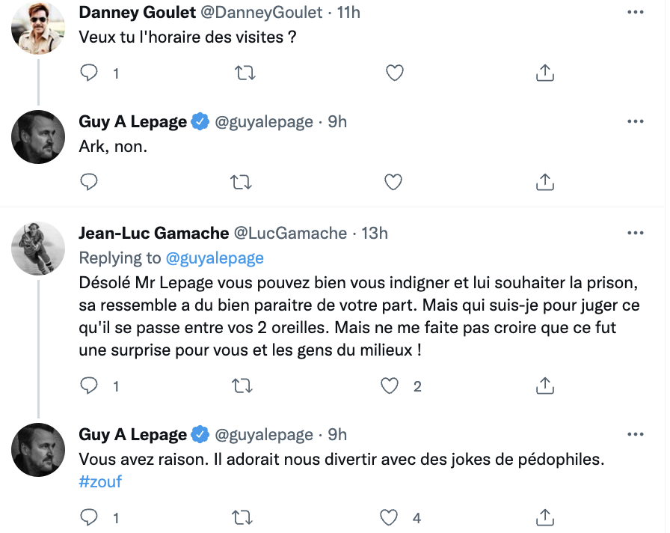
Task: Open more options on "Ark, non." tweet
Action: point(636,122)
